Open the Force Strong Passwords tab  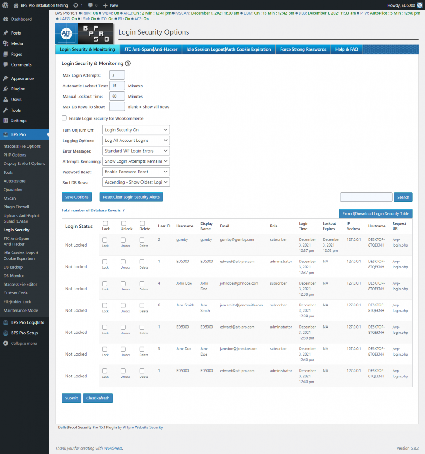tap(303, 49)
